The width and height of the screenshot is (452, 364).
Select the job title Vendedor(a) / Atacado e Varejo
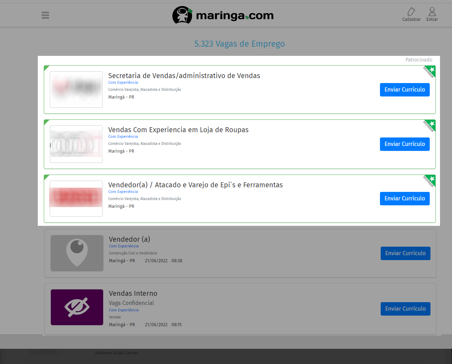pos(195,184)
